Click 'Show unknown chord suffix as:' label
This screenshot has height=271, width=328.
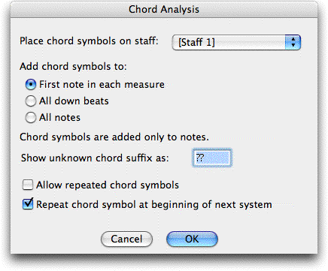(x=95, y=158)
